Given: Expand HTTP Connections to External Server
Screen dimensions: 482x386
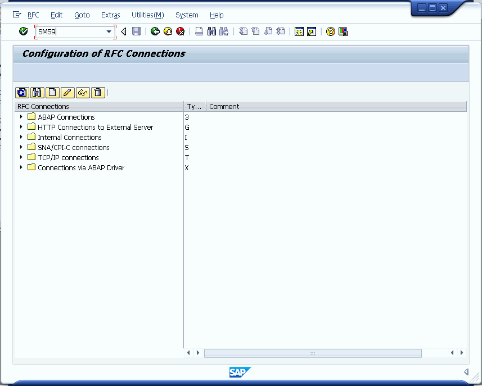Looking at the screenshot, I should click(x=21, y=127).
